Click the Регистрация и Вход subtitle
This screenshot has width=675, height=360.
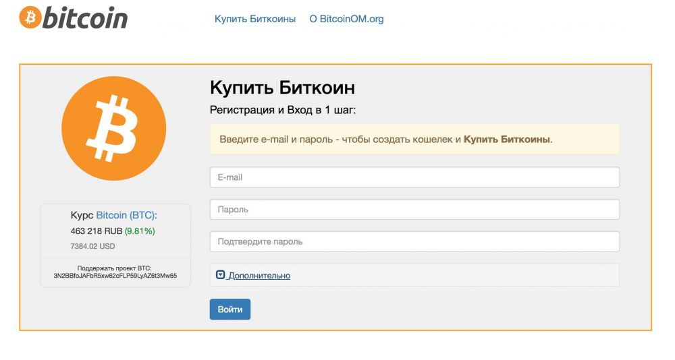(x=283, y=109)
